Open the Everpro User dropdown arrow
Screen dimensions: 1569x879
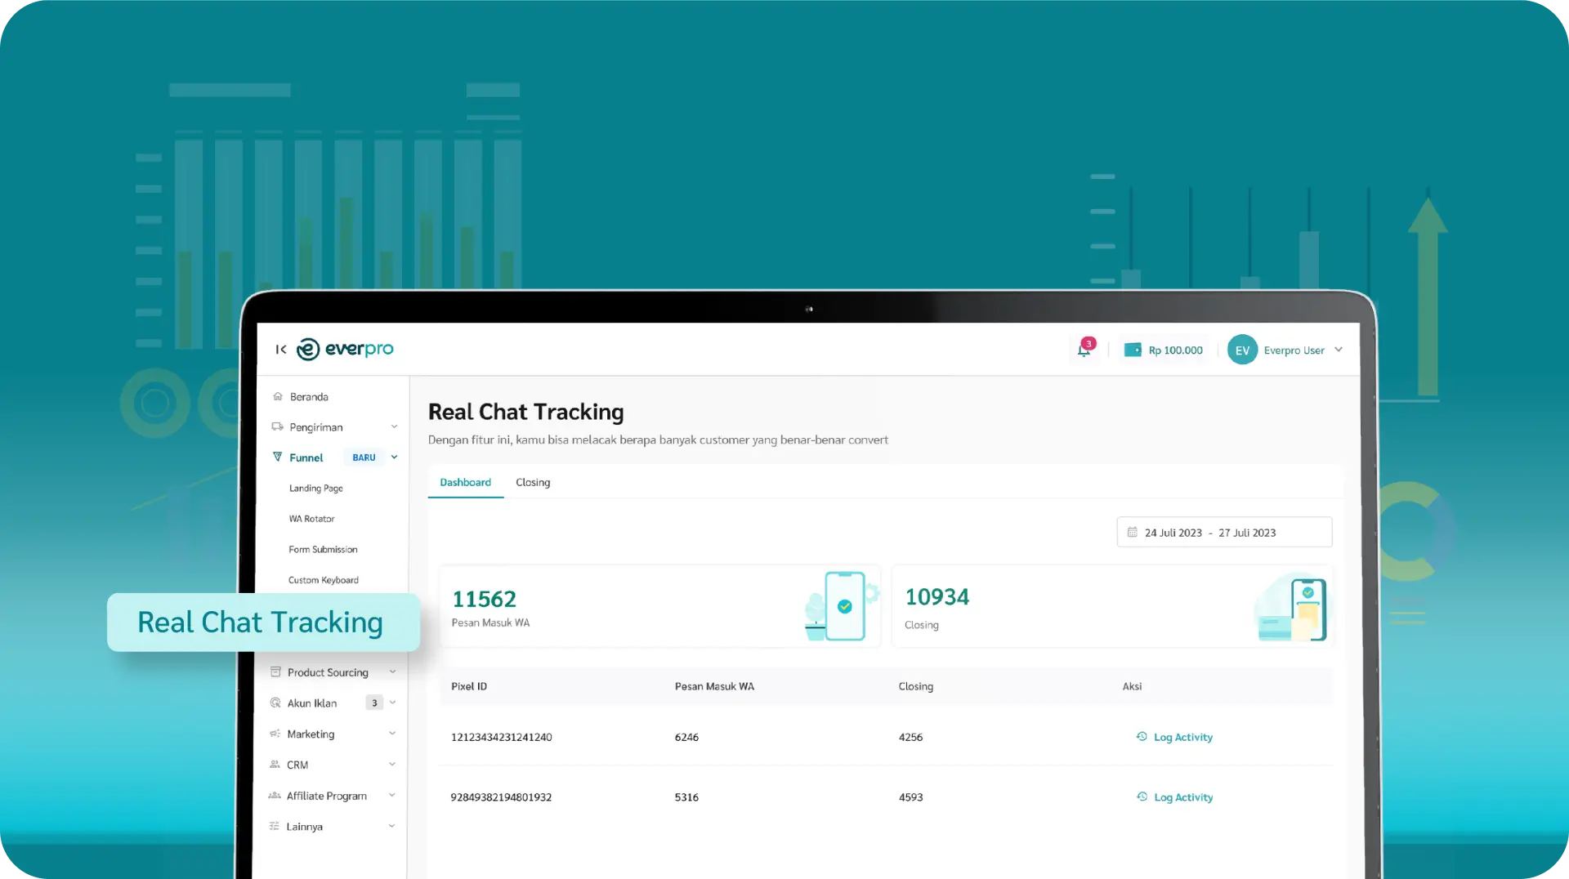tap(1339, 350)
